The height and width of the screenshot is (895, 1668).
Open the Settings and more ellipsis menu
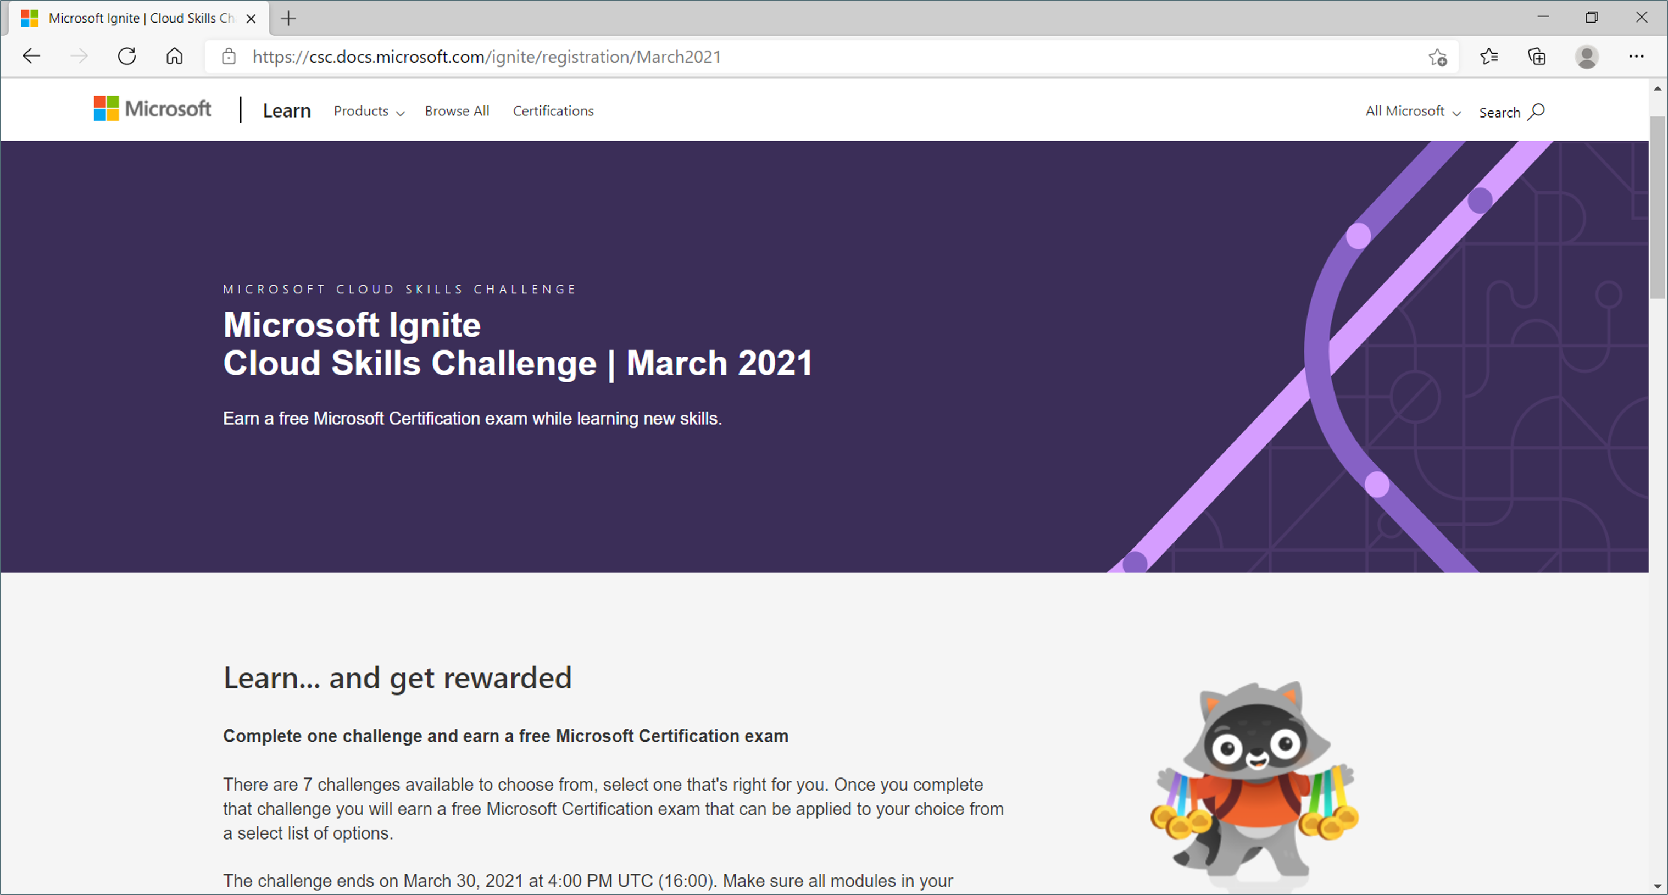1636,57
